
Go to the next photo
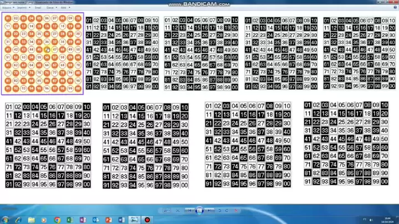pyautogui.click(x=211, y=211)
